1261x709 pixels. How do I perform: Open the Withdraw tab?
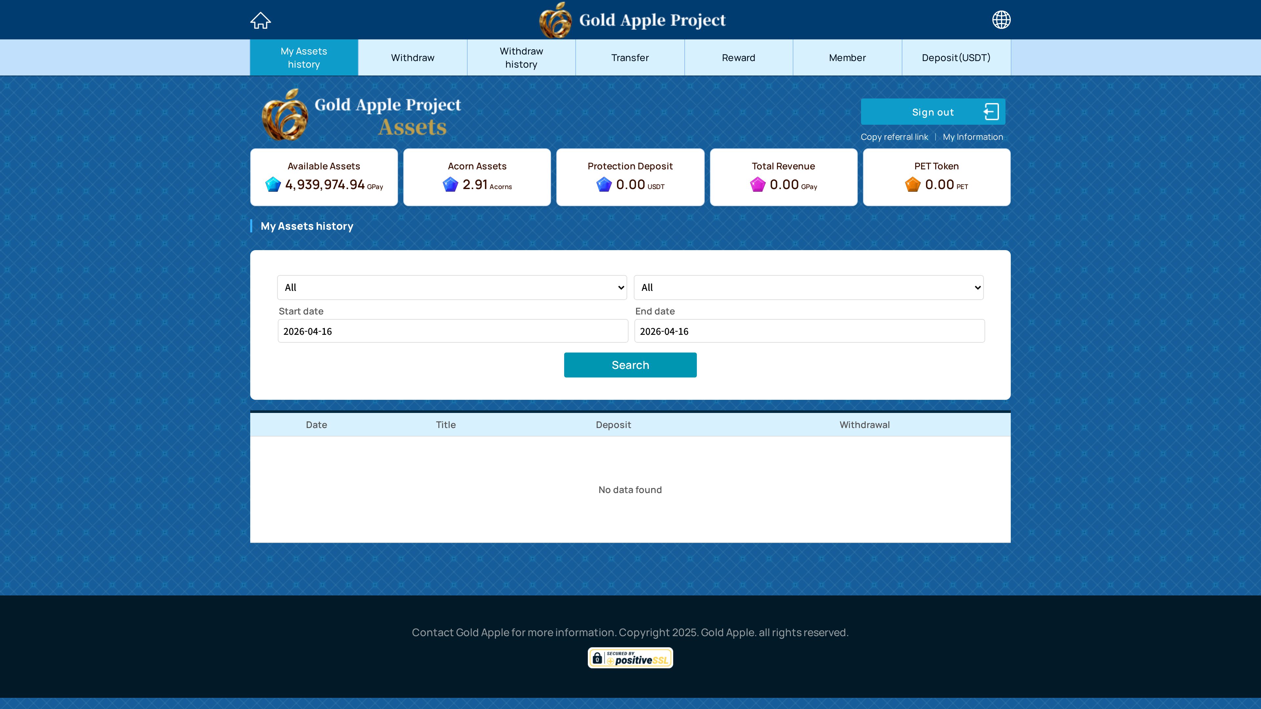pyautogui.click(x=413, y=58)
